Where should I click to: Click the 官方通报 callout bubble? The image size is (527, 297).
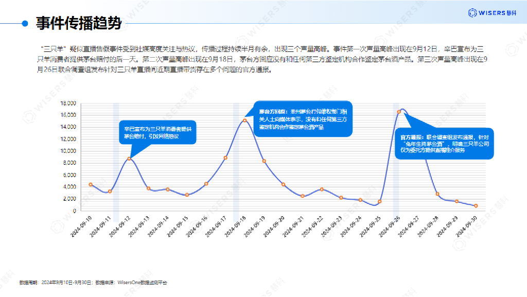click(444, 144)
